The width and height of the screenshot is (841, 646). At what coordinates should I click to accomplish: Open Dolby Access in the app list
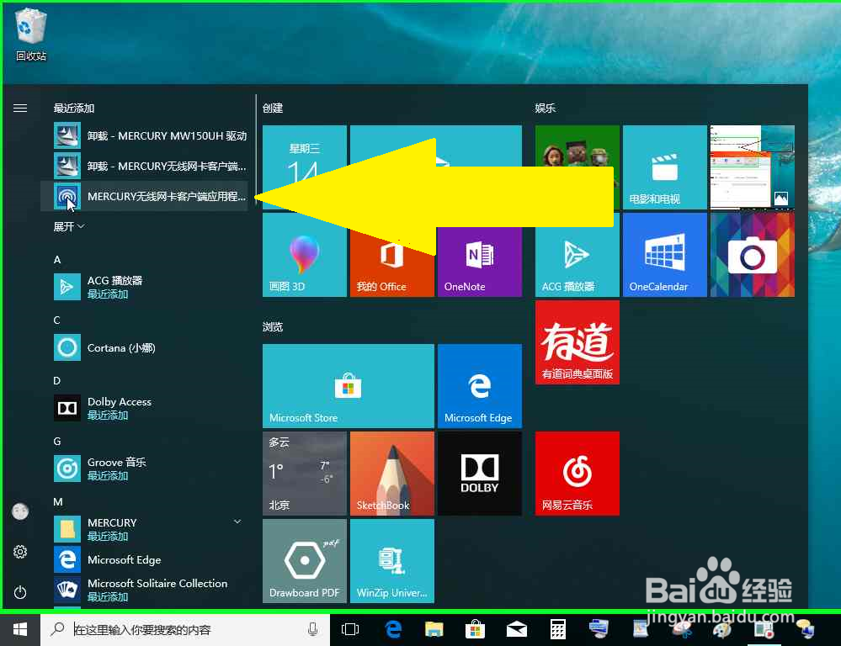(x=145, y=408)
